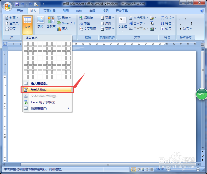Screen dimensions: 207x174
Task: Insert a Chart
Action: pos(63,29)
